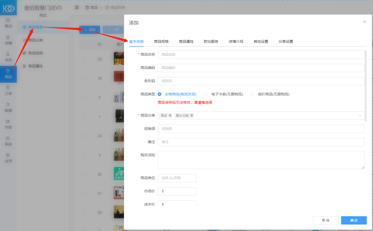Open 内容 content section icon
The height and width of the screenshot is (231, 373).
[x=8, y=121]
